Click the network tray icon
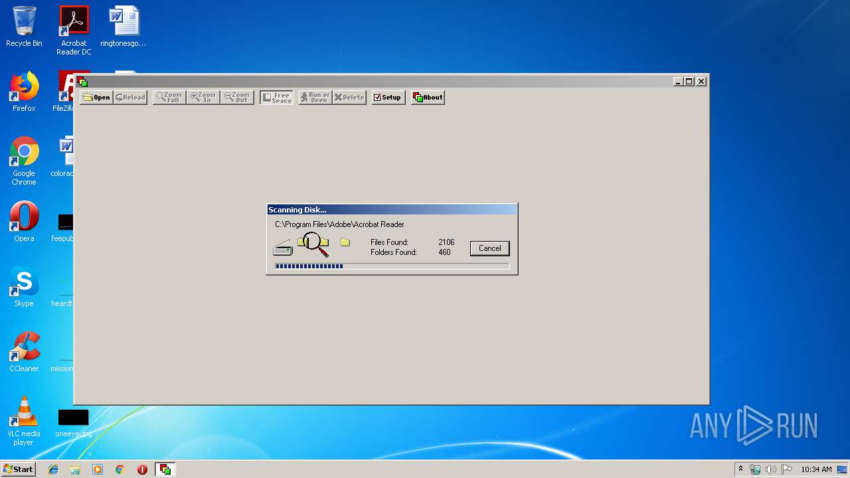Screen dimensions: 850x478 click(x=755, y=469)
